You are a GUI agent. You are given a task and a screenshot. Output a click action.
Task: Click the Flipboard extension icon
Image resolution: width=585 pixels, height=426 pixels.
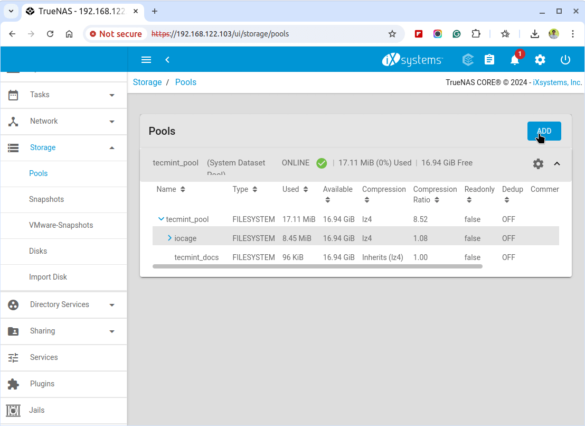click(419, 34)
